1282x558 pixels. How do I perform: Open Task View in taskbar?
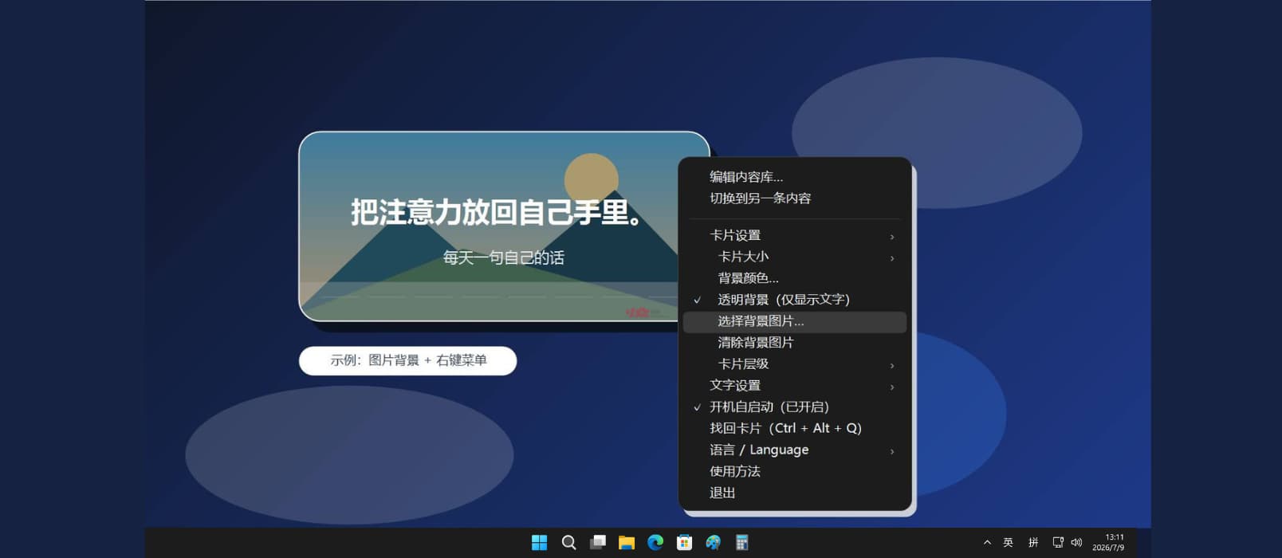[598, 543]
